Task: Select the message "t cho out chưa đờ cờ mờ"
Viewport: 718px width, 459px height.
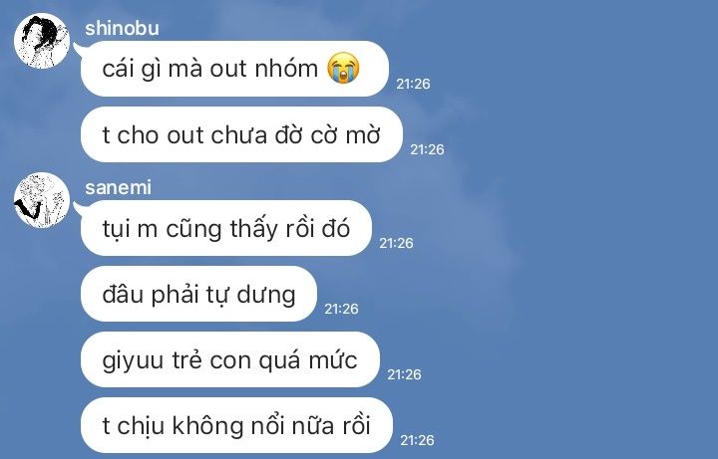Action: click(241, 134)
